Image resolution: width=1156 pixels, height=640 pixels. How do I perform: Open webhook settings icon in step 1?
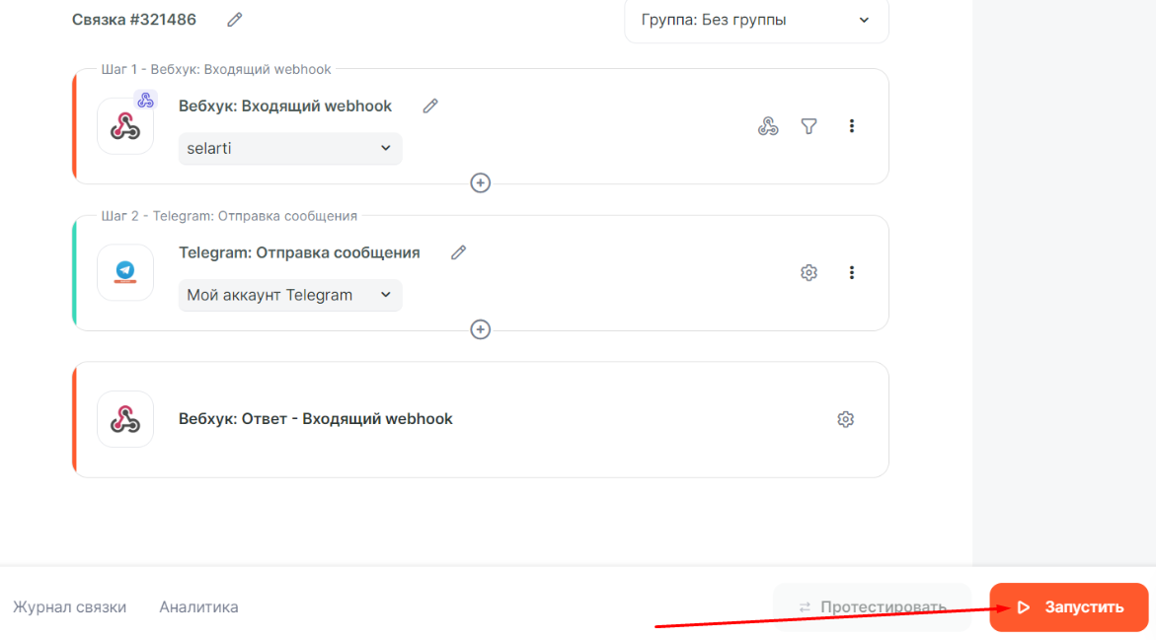pyautogui.click(x=768, y=126)
